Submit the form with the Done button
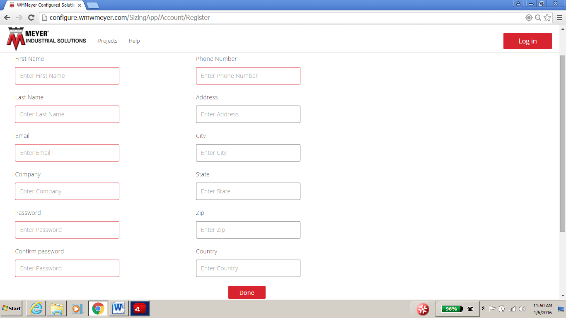This screenshot has width=566, height=318. [247, 292]
